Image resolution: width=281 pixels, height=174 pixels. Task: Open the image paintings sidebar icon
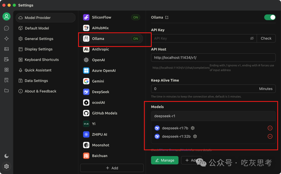(x=7, y=49)
